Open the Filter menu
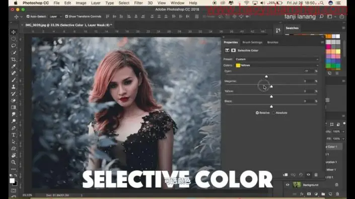Screen dimensions: 355x199 click(138, 3)
